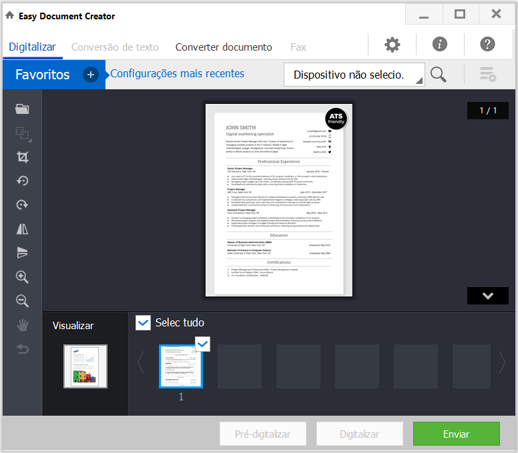Rotate the image clockwise
This screenshot has width=518, height=453.
pyautogui.click(x=23, y=205)
